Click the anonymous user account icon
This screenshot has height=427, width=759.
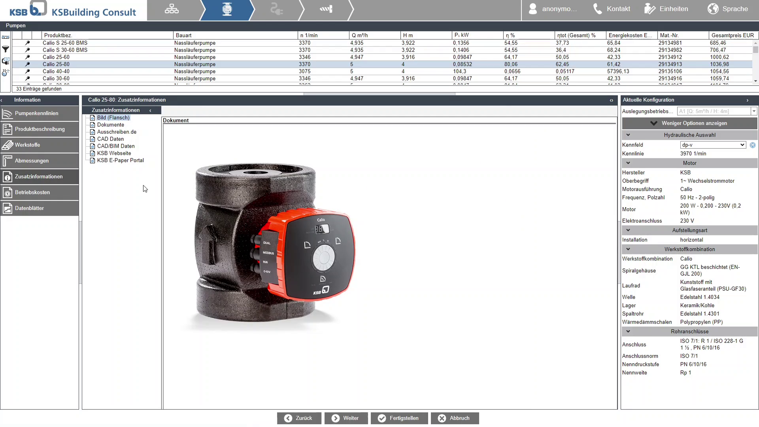(x=532, y=9)
